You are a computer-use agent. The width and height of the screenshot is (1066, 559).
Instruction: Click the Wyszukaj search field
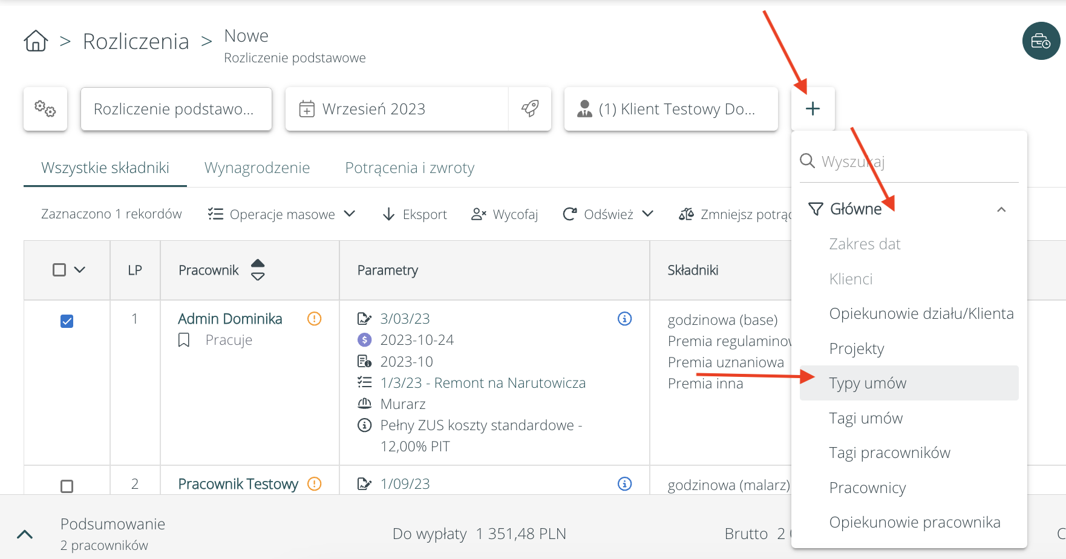tap(907, 162)
